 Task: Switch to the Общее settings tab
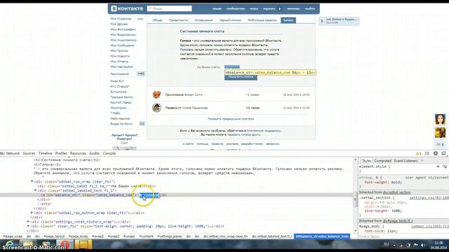tap(157, 20)
